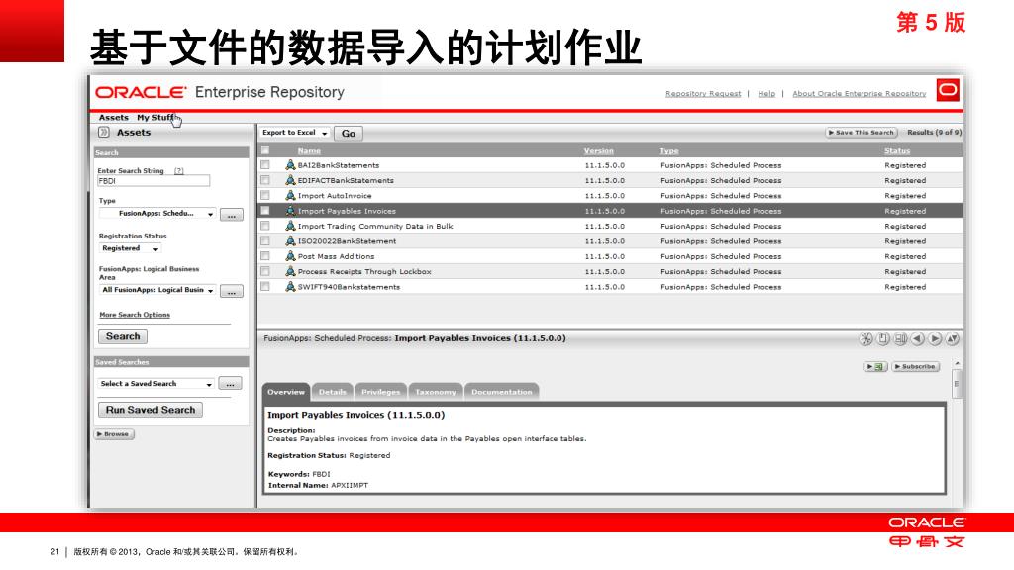Viewport: 1014px width, 570px height.
Task: Sort by the Status column header
Action: coord(897,151)
